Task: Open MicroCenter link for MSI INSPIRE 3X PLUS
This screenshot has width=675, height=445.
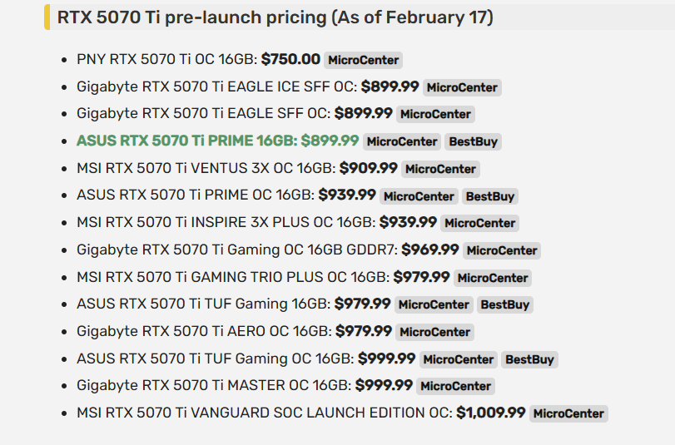Action: [479, 223]
